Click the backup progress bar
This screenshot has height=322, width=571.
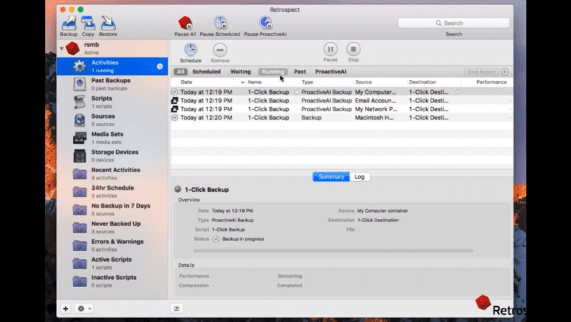pos(333,251)
